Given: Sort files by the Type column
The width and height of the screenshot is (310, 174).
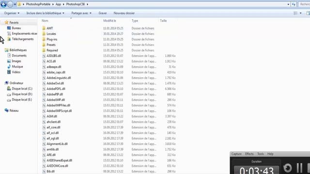Looking at the screenshot, I should point(135,20).
